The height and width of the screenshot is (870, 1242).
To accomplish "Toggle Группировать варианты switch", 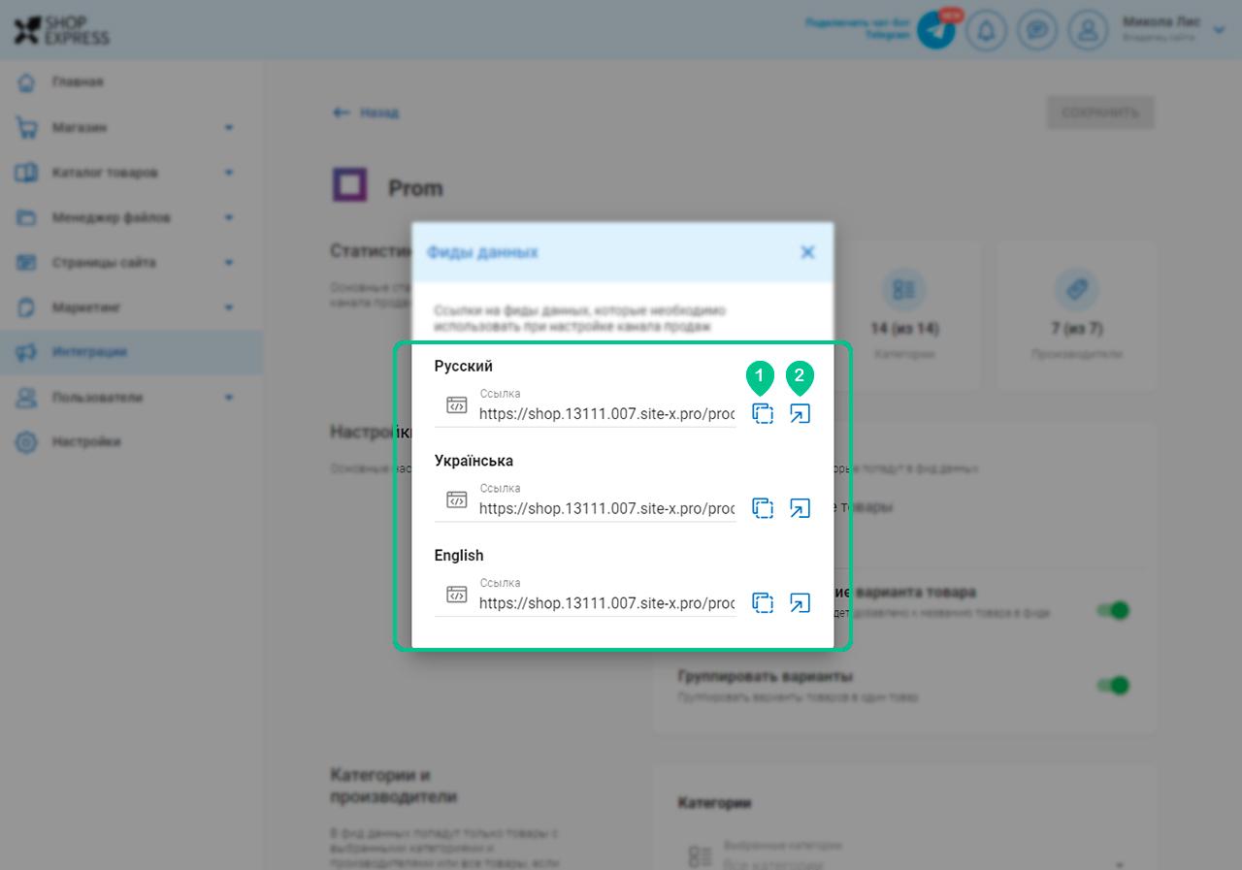I will pyautogui.click(x=1114, y=685).
